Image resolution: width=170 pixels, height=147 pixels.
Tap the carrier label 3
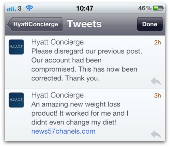tap(19, 9)
